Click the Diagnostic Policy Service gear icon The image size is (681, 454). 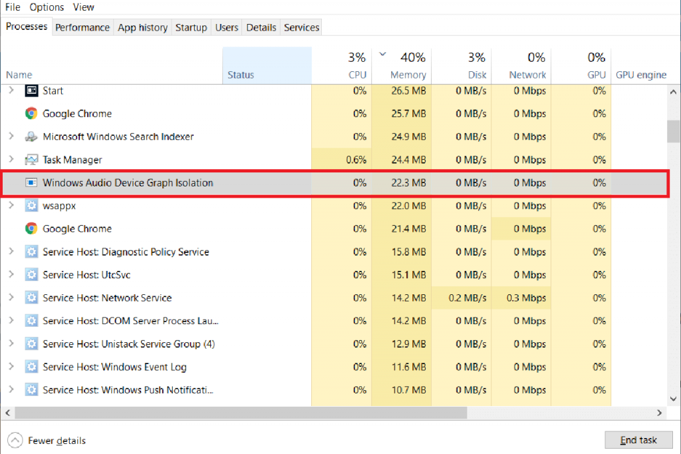click(x=31, y=252)
